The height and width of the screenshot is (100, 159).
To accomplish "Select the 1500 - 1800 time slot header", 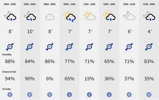I will (109, 4).
